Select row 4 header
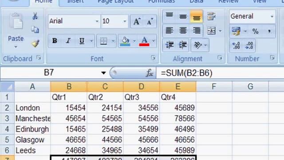284x160 pixels. [x=7, y=129]
